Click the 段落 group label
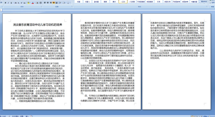 point(57,7)
